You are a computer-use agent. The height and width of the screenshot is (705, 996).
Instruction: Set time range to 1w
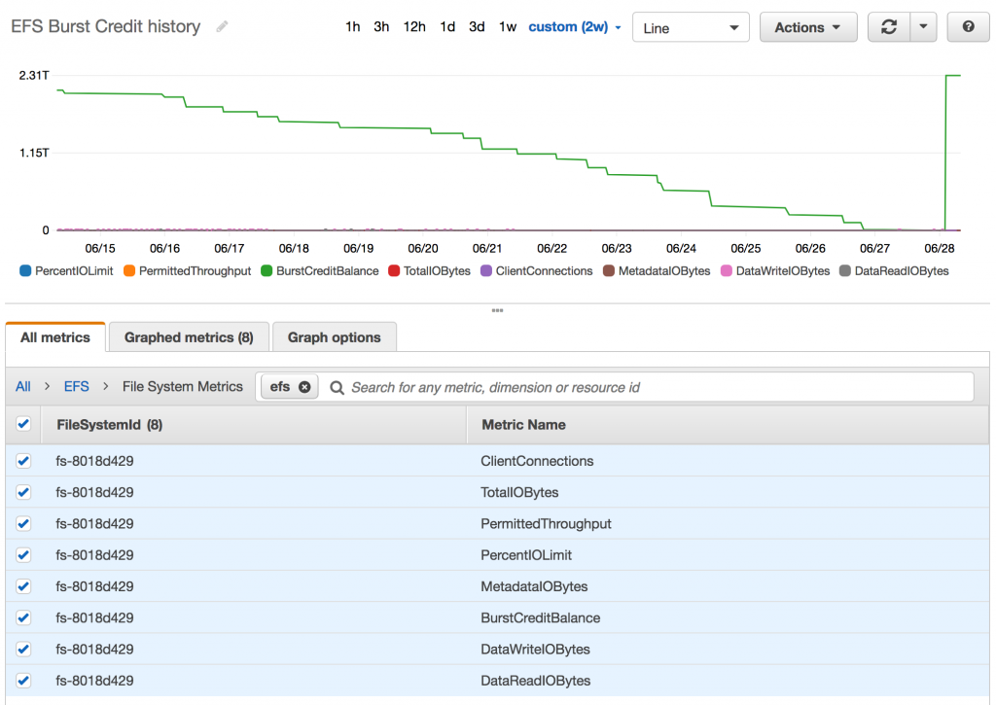[508, 26]
